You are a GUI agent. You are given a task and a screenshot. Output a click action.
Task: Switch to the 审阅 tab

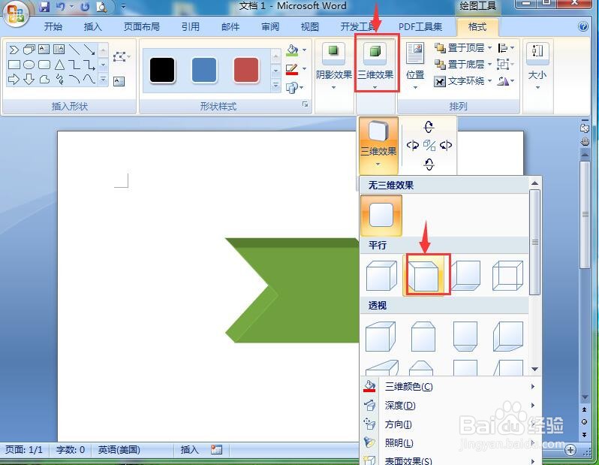269,27
